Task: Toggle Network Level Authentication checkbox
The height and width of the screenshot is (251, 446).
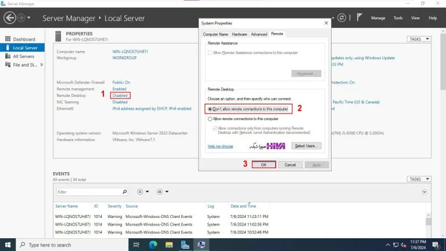Action: click(x=215, y=128)
